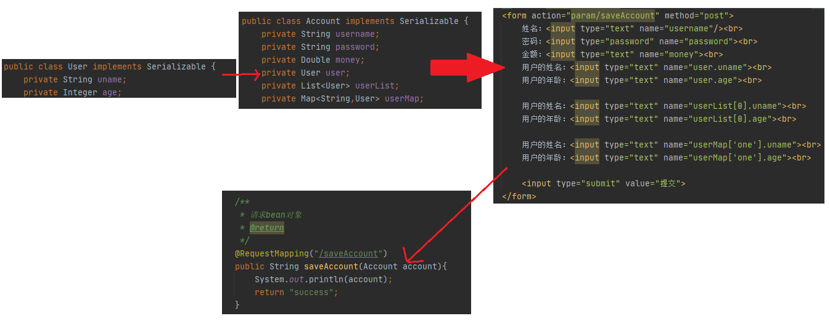Click the "private Map<String,User> userMap;" line
Viewport: 830px width, 321px height.
[x=342, y=98]
